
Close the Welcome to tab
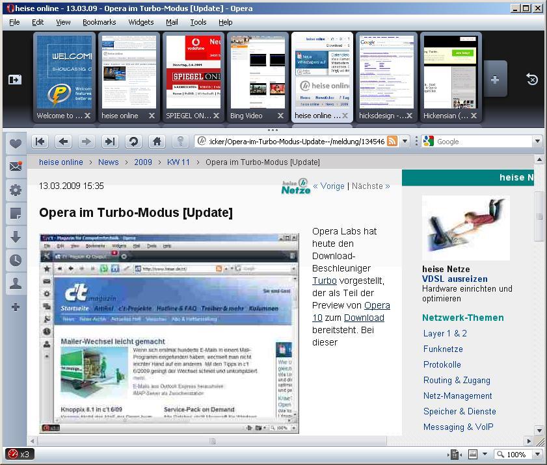pos(87,116)
